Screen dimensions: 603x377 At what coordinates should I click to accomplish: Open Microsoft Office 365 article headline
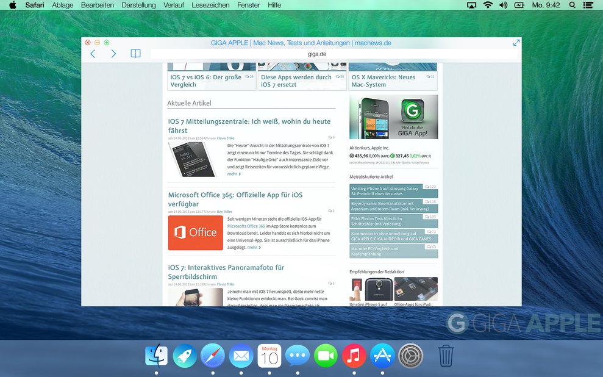pos(235,199)
